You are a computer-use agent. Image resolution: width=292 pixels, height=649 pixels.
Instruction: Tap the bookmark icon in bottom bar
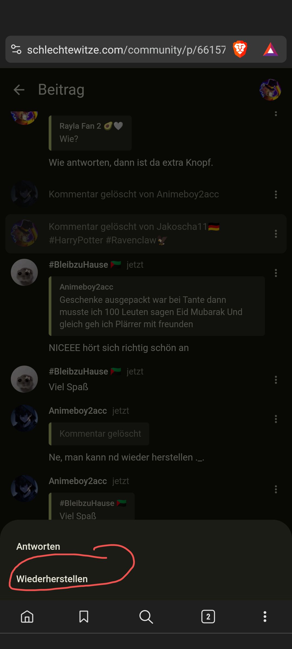(x=84, y=617)
